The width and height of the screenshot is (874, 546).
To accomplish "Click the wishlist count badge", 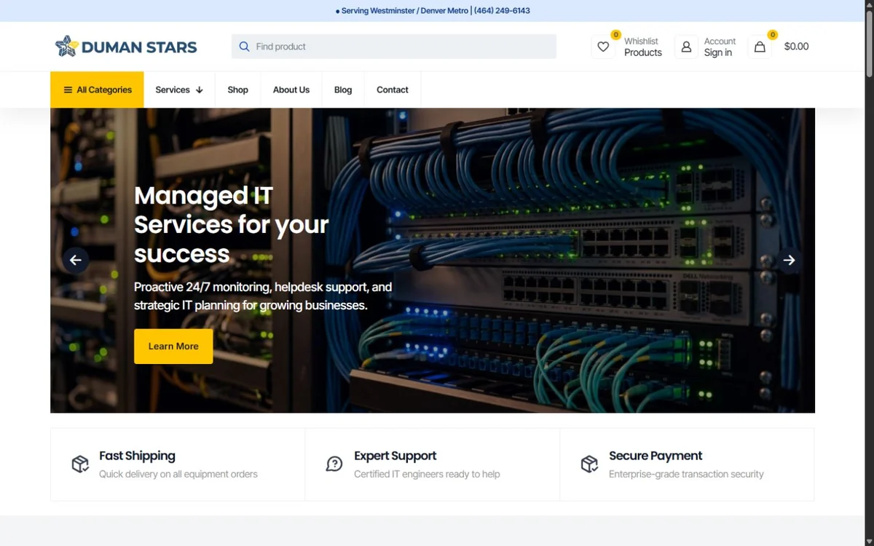I will pyautogui.click(x=616, y=35).
